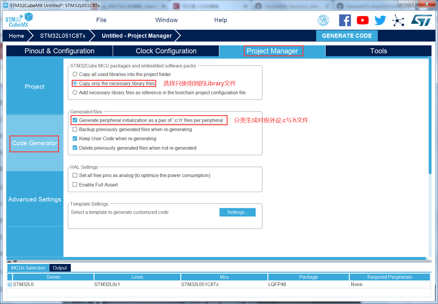This screenshot has width=438, height=304.
Task: Switch to Output bottom tab
Action: click(x=60, y=268)
